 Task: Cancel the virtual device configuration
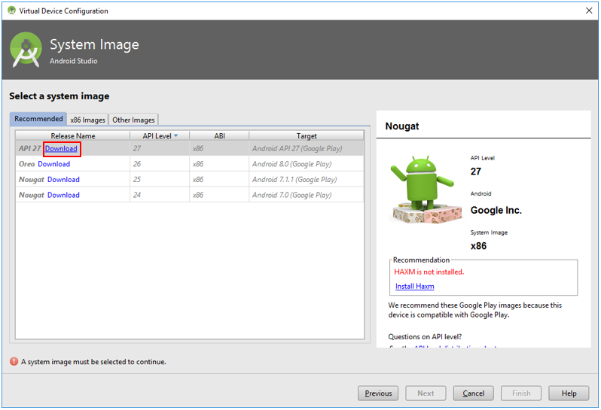pyautogui.click(x=474, y=393)
